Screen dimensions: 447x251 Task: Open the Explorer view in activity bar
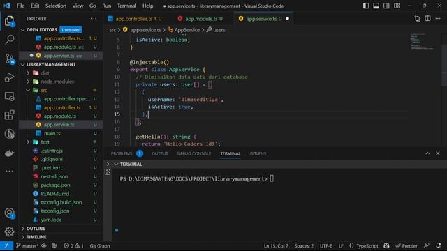[x=9, y=21]
